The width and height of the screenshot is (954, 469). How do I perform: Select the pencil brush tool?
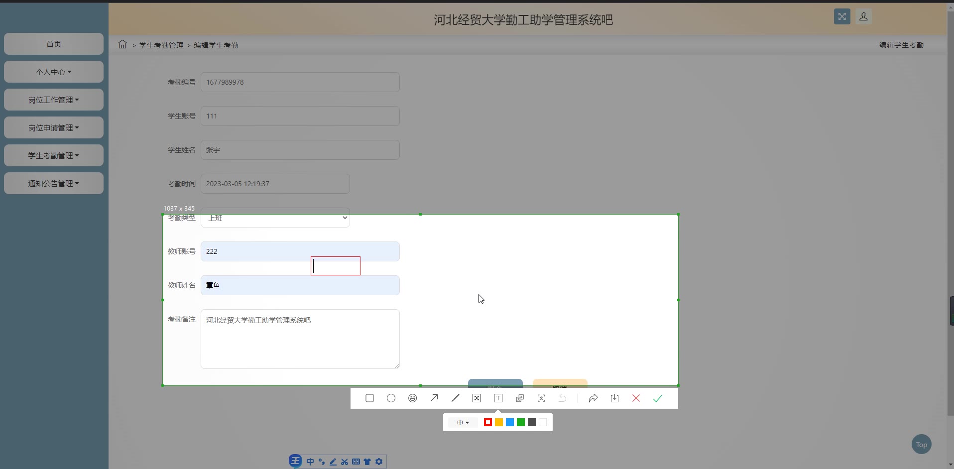tap(455, 398)
